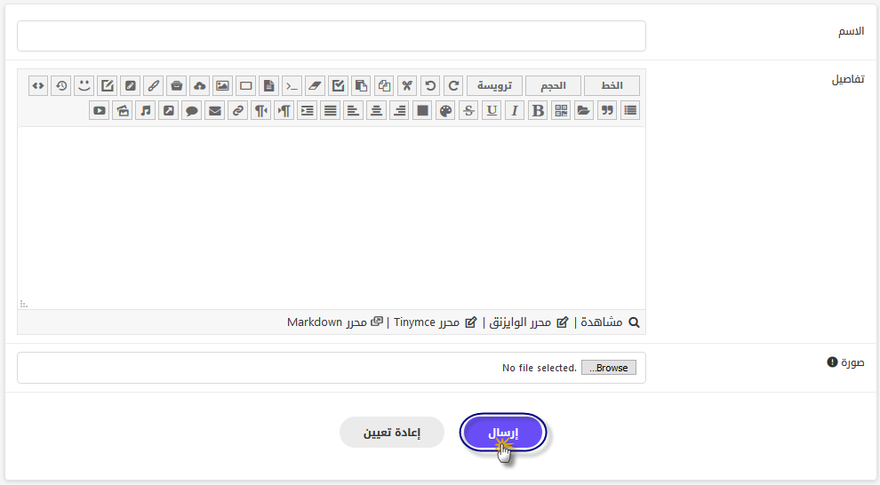
Task: Click the editor resize handle at bottom corner
Action: pos(24,304)
